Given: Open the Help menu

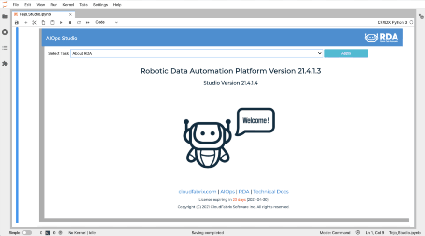Looking at the screenshot, I should 117,5.
